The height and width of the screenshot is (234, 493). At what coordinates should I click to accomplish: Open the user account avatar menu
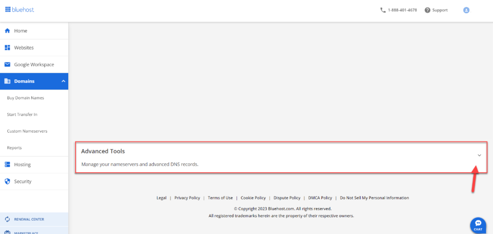coord(466,10)
